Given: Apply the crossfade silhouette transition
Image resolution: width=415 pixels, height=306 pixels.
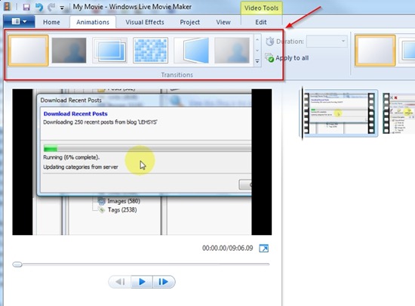Looking at the screenshot, I should (x=69, y=51).
